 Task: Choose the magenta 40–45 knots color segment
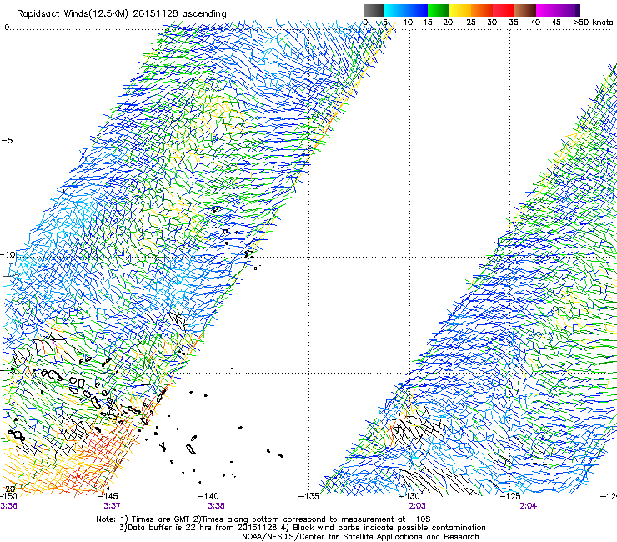(547, 10)
